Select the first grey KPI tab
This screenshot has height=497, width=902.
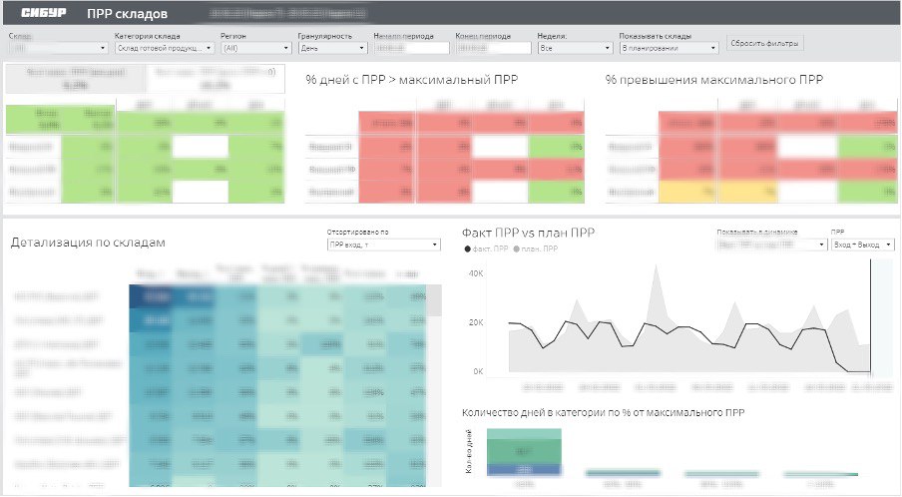76,79
